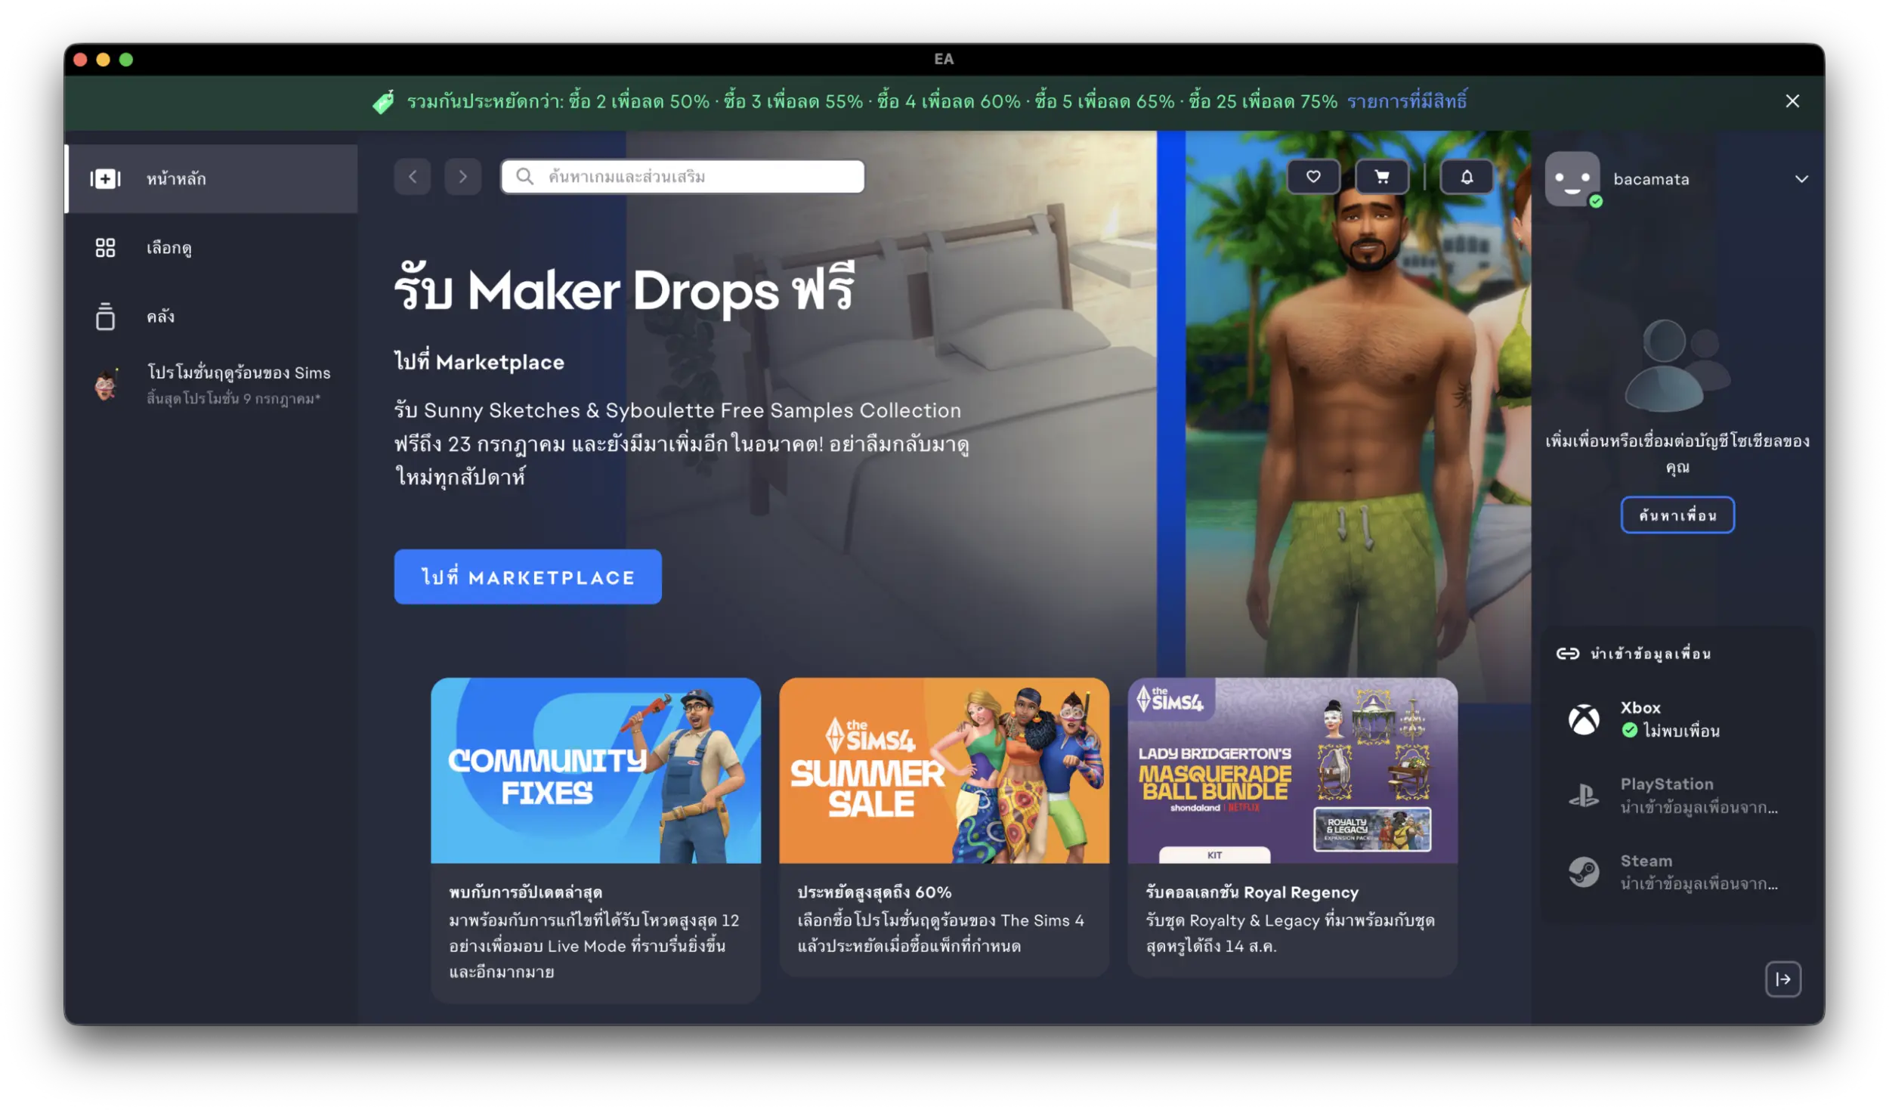Click the green Xbox connected checkmark
The height and width of the screenshot is (1110, 1889).
pyautogui.click(x=1630, y=731)
